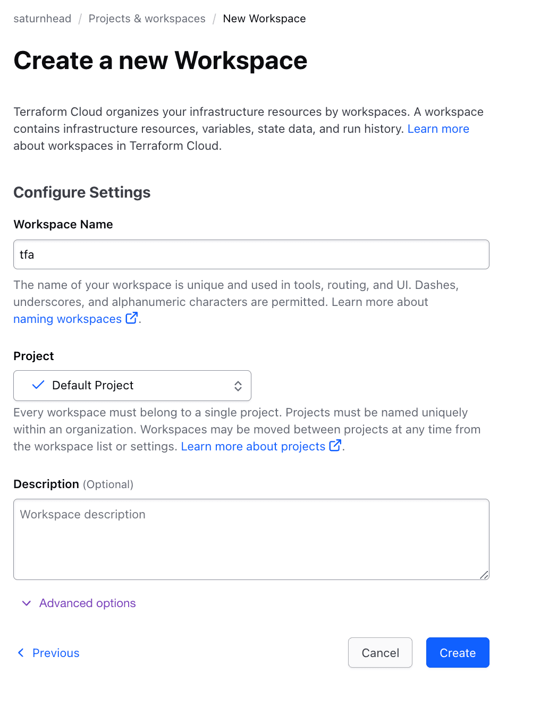Screen dimensions: 557x716
Task: Click the chevron icon next to Advanced options
Action: pos(26,603)
